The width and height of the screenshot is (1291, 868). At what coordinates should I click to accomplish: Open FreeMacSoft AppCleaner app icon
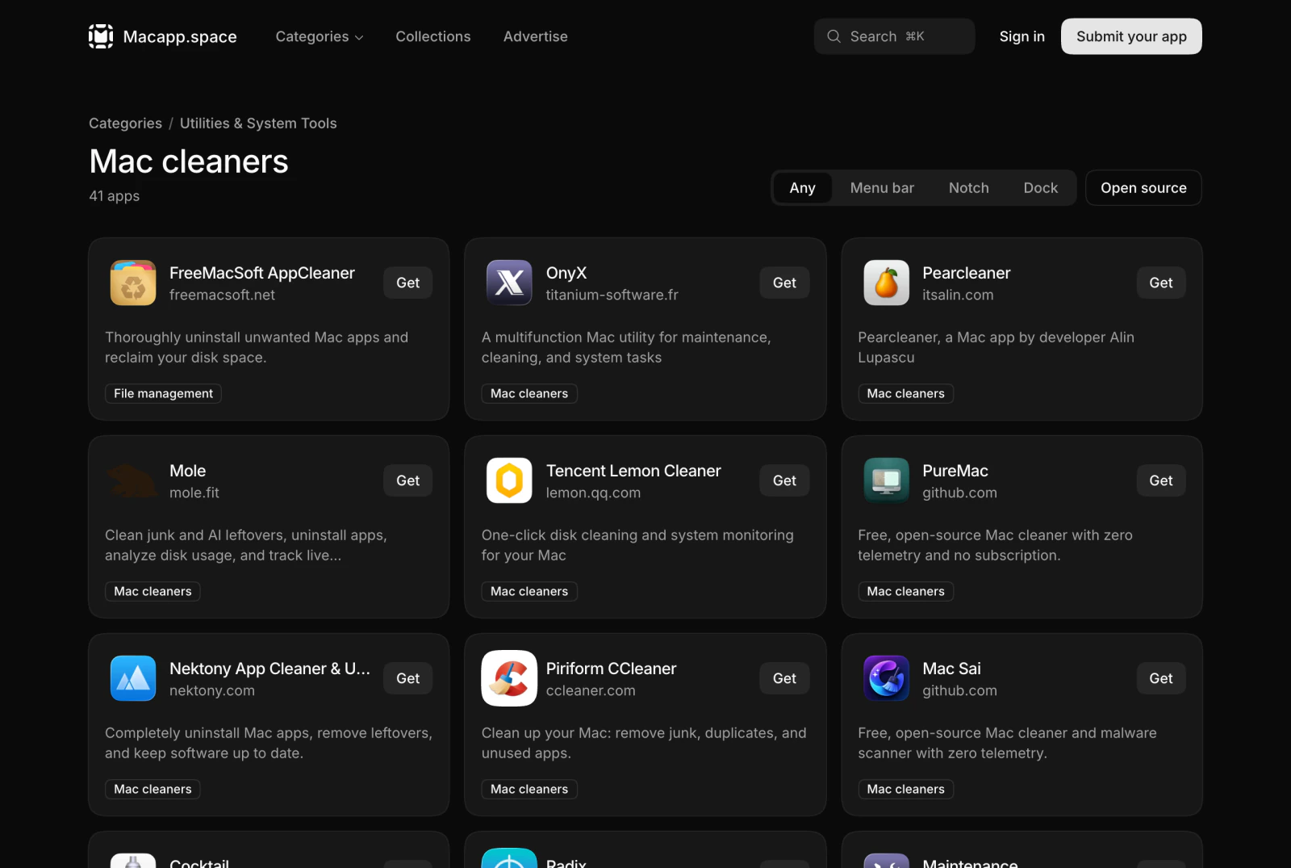click(133, 283)
